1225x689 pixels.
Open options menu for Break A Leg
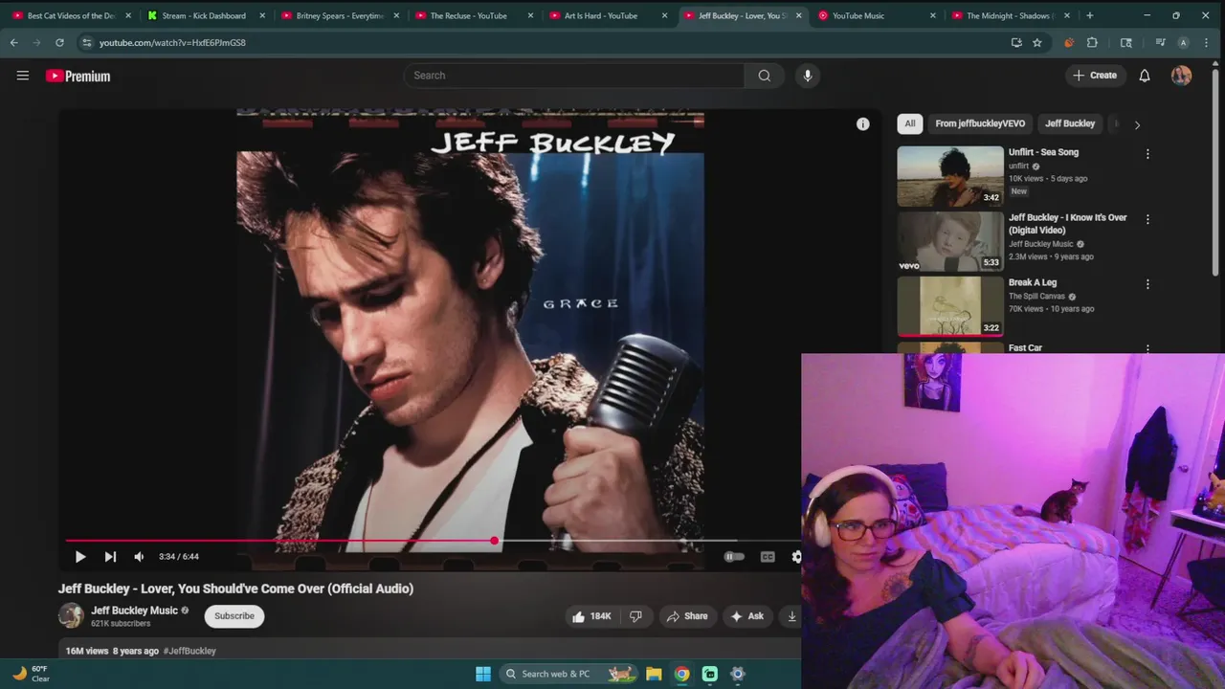1147,284
